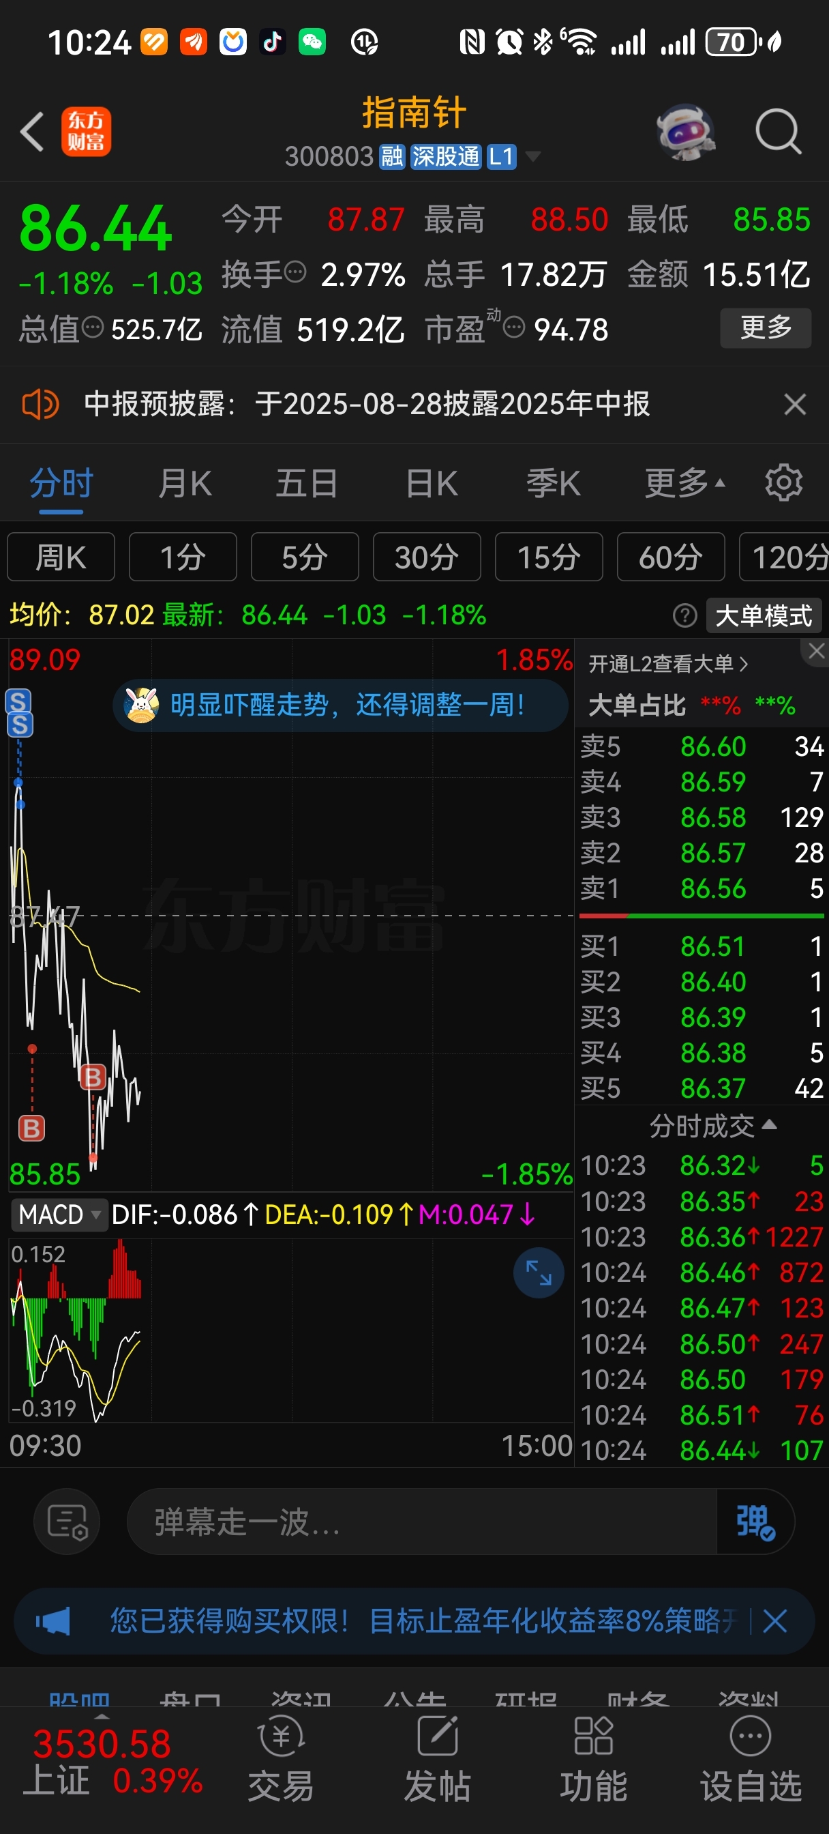Tap the 86.36 trade row with 1227

tap(702, 1237)
